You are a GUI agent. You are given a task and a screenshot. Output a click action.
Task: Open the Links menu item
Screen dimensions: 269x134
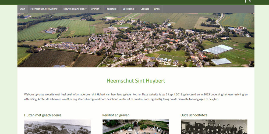[x=157, y=9]
